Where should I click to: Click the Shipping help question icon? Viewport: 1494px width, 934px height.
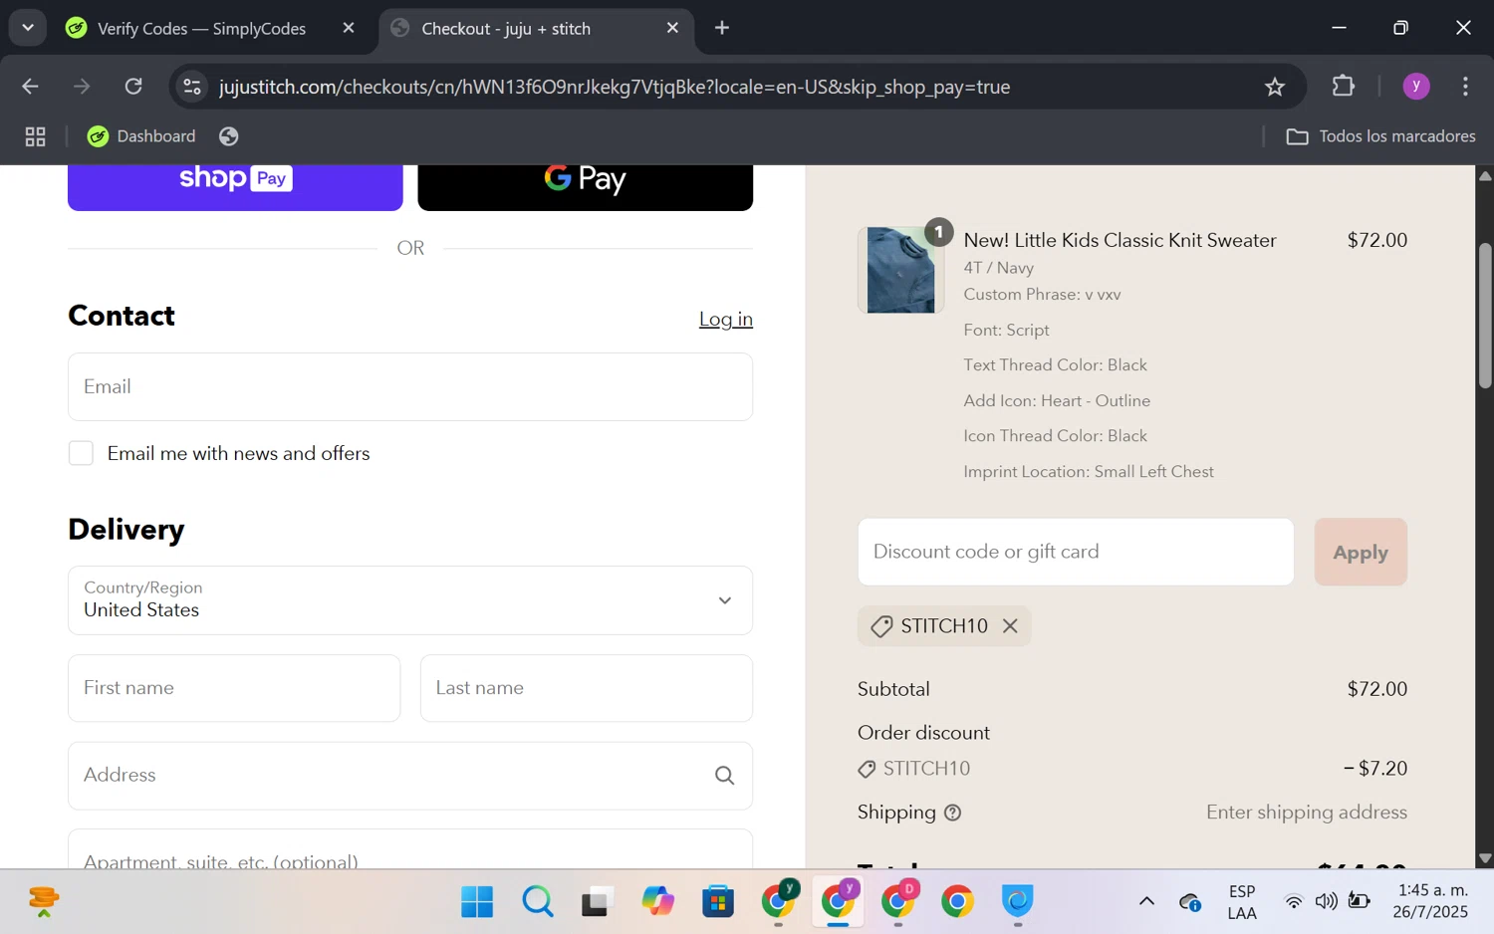pos(952,813)
